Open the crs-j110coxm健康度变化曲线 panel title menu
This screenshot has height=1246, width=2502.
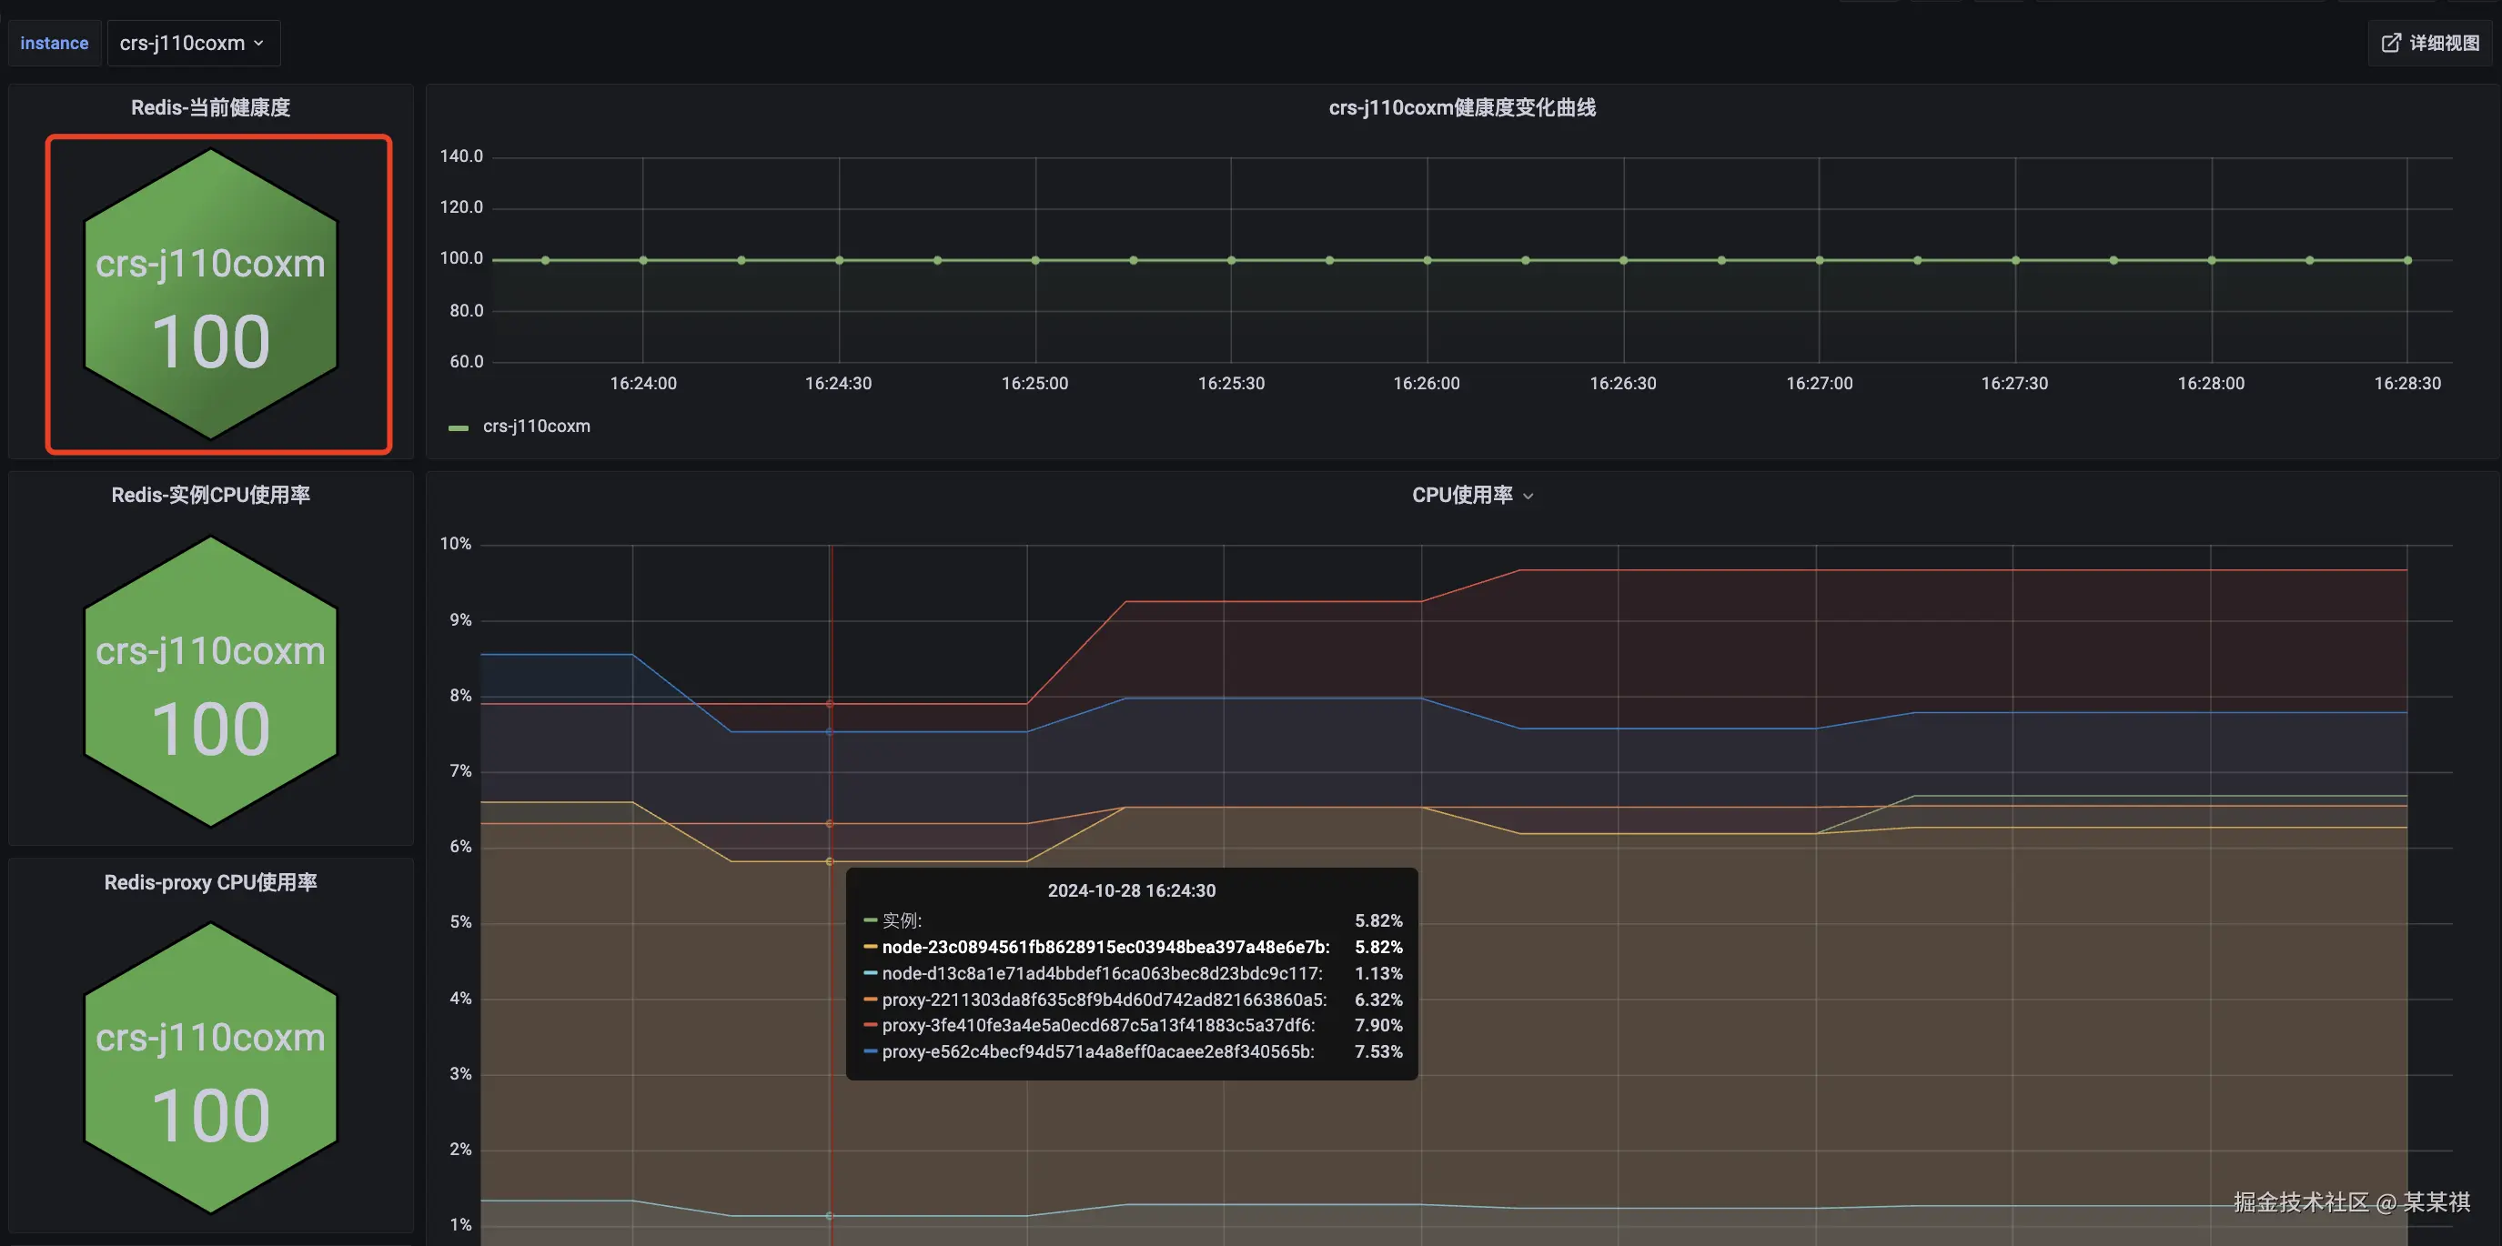click(1462, 108)
